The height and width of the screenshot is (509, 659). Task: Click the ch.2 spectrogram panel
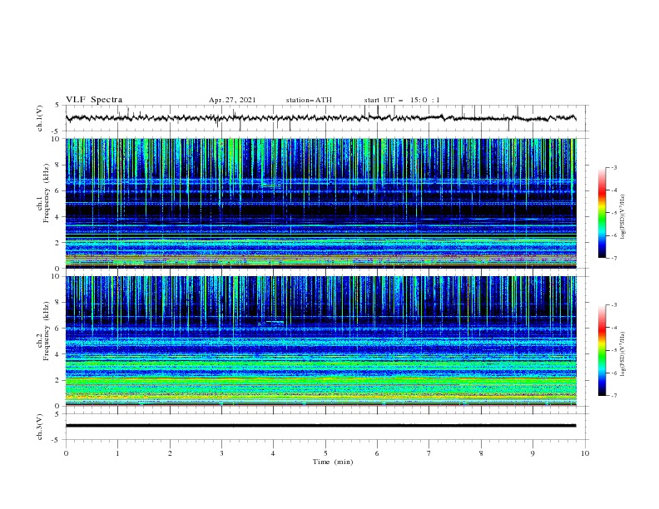tap(321, 341)
